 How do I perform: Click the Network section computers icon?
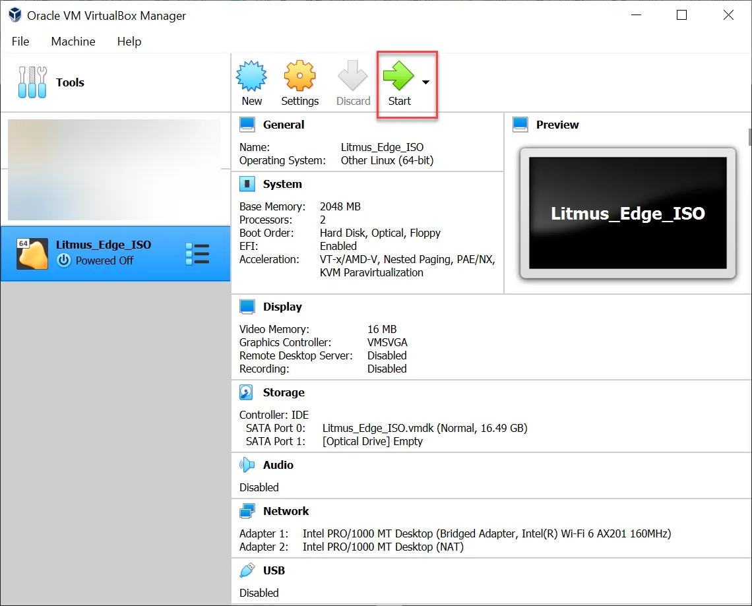[247, 511]
